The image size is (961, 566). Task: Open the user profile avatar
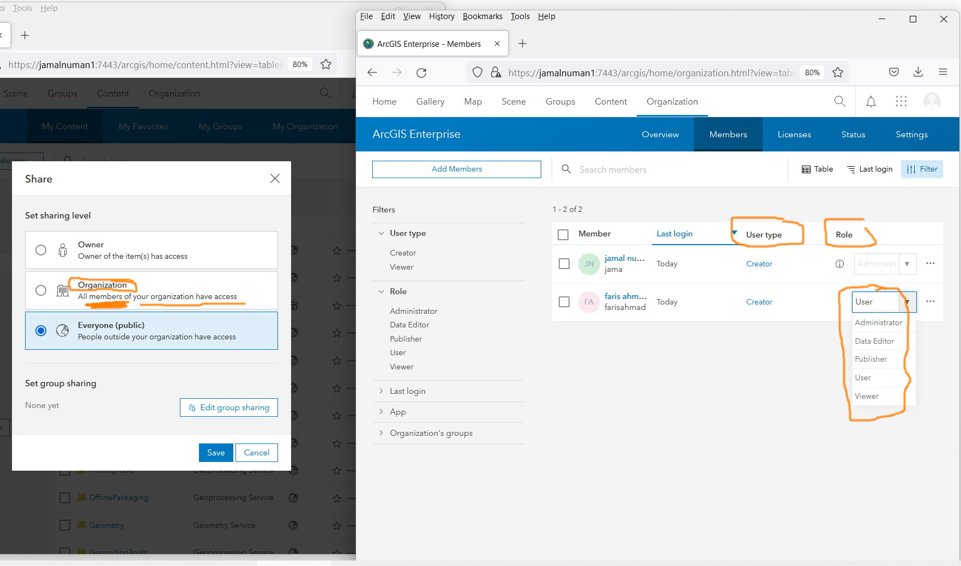[932, 101]
